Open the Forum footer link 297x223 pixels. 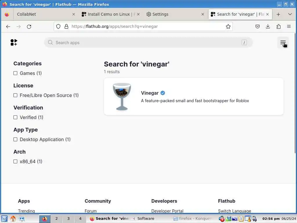coord(90,211)
